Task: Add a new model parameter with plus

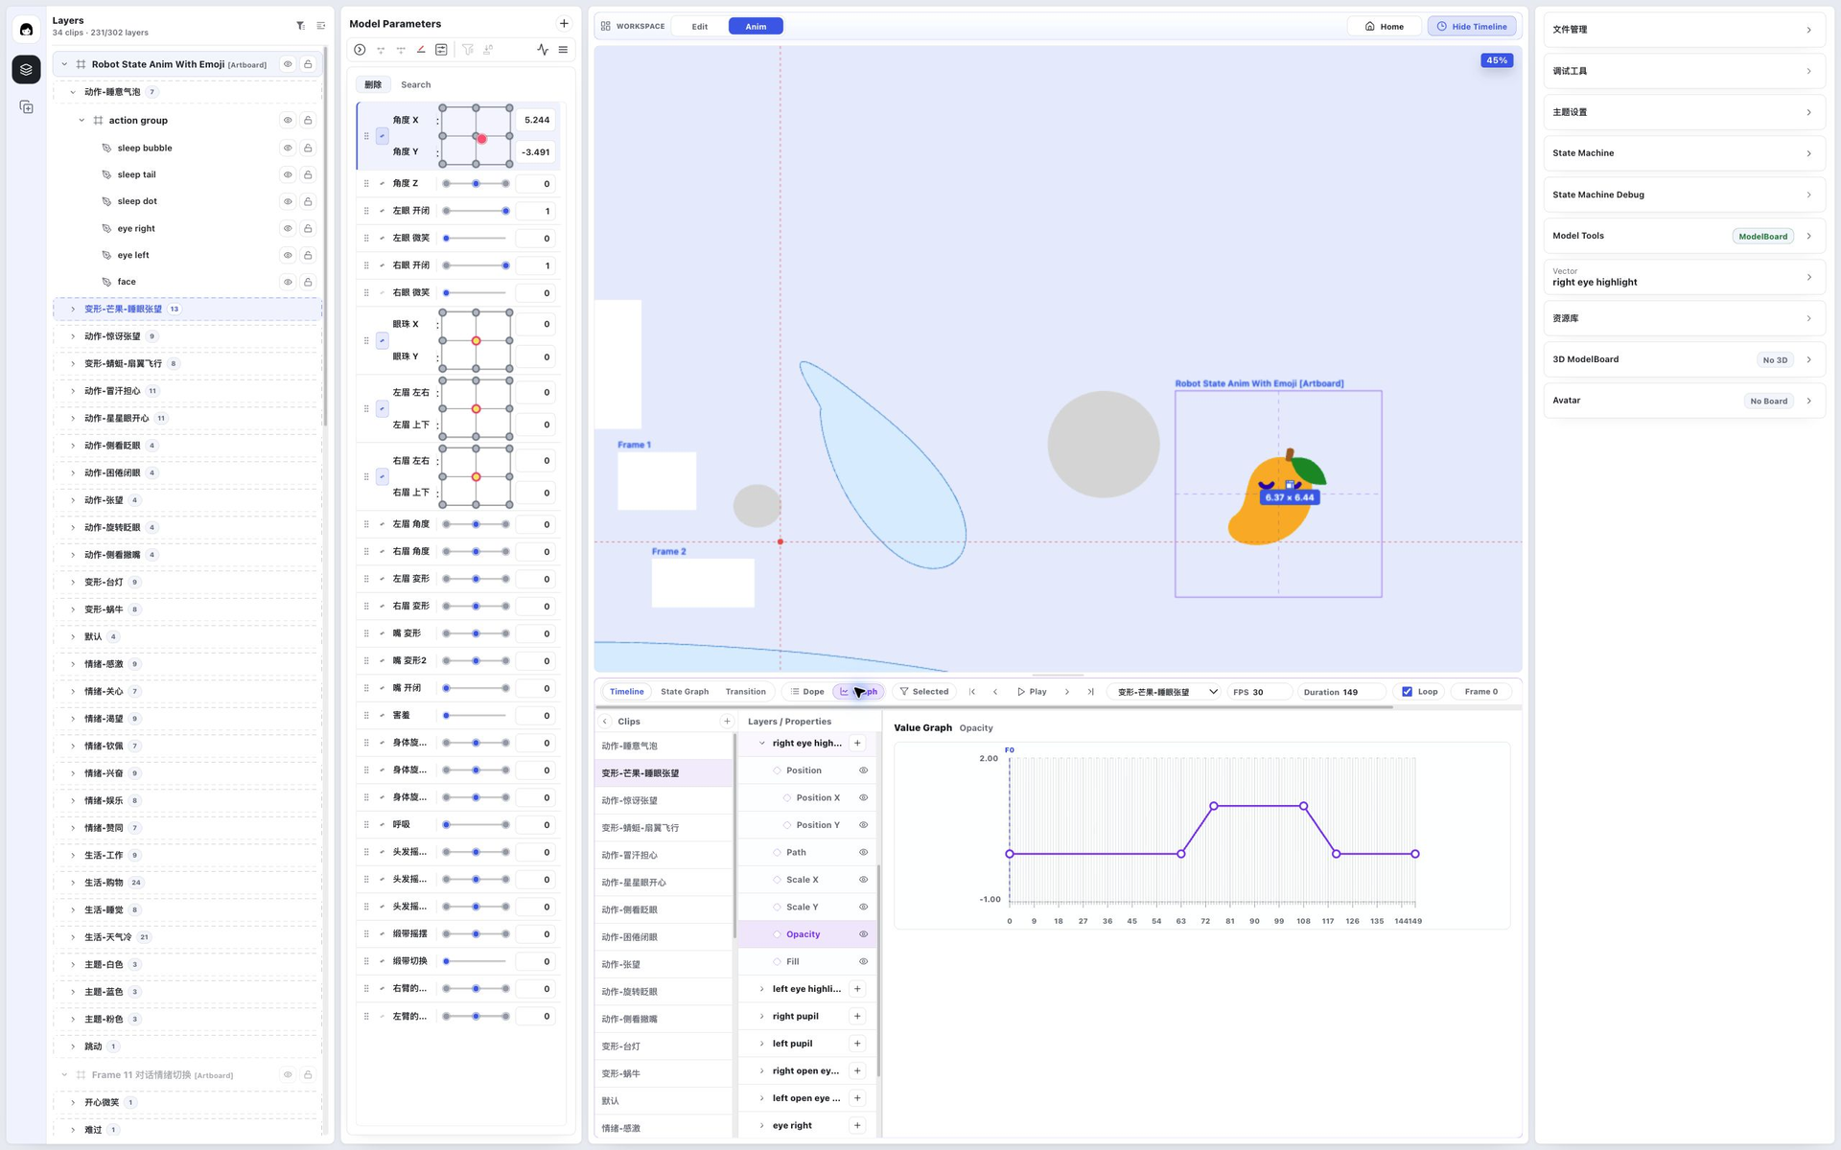Action: pyautogui.click(x=564, y=24)
